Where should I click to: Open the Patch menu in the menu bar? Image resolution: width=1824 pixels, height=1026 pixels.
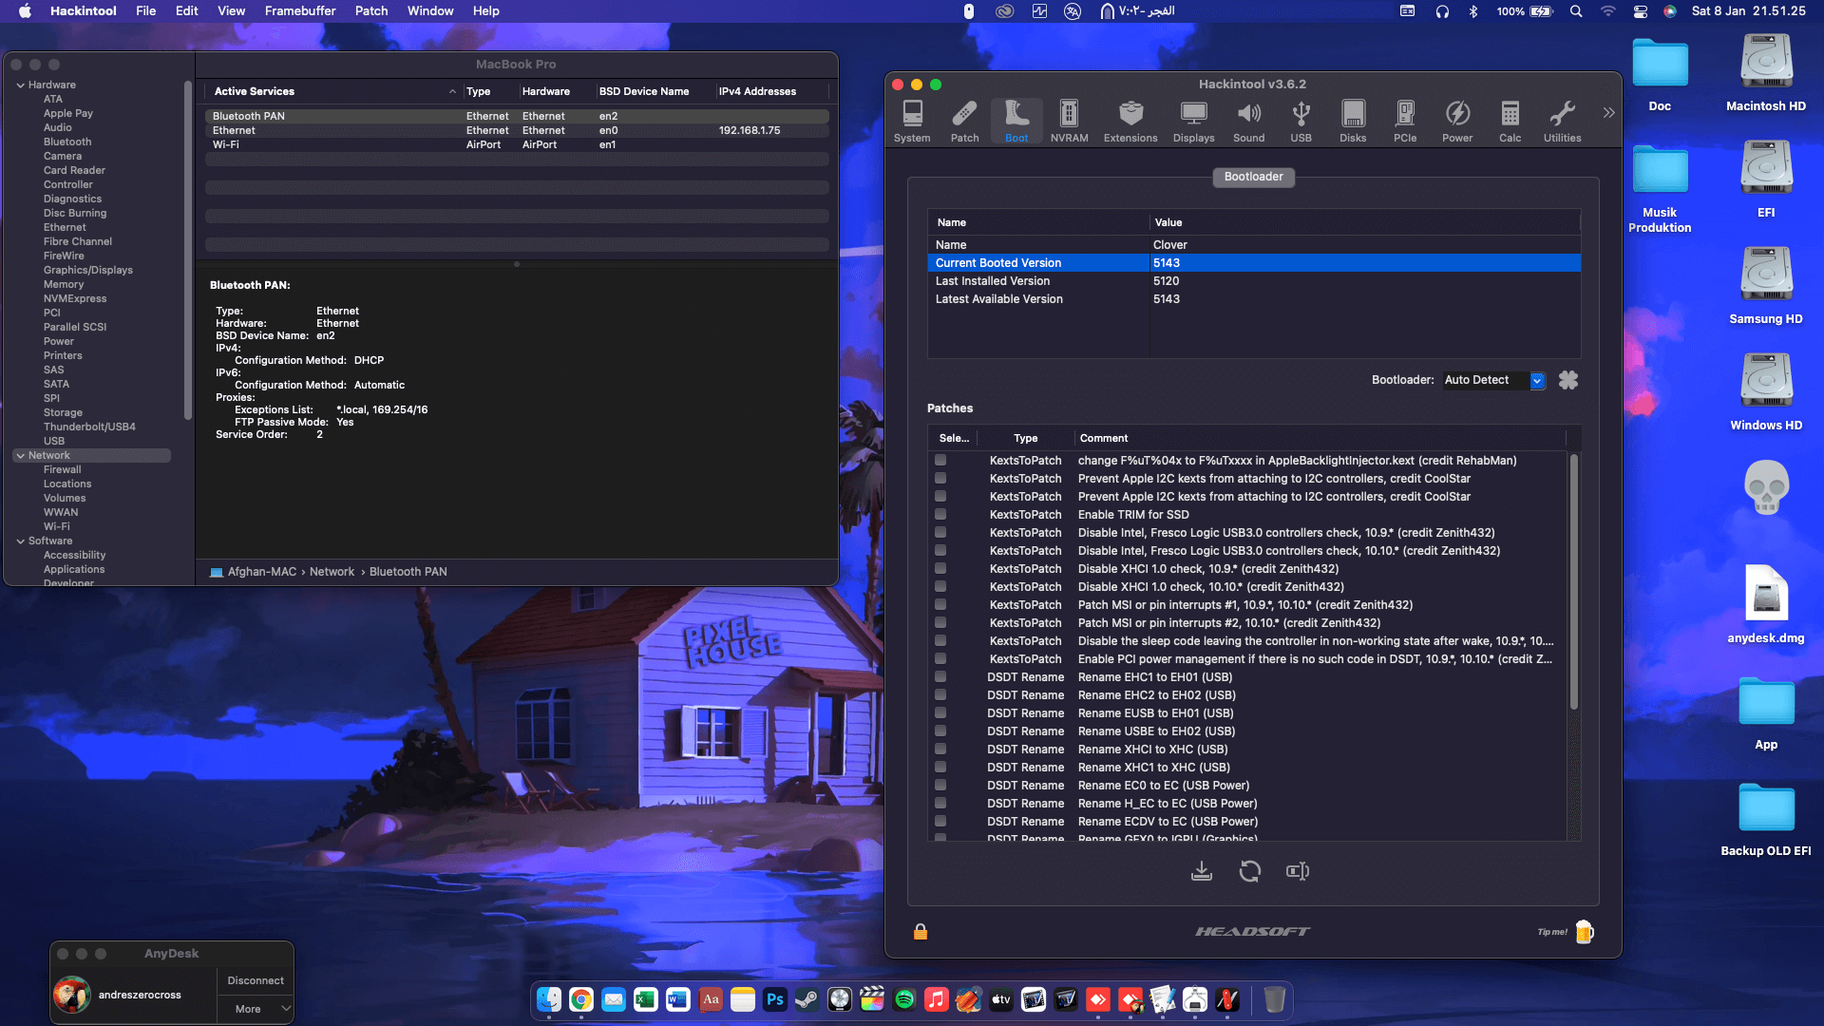(x=370, y=10)
